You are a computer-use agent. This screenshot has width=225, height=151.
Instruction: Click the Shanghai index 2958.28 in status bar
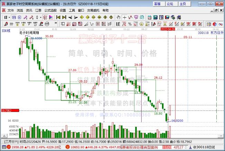coord(17,147)
